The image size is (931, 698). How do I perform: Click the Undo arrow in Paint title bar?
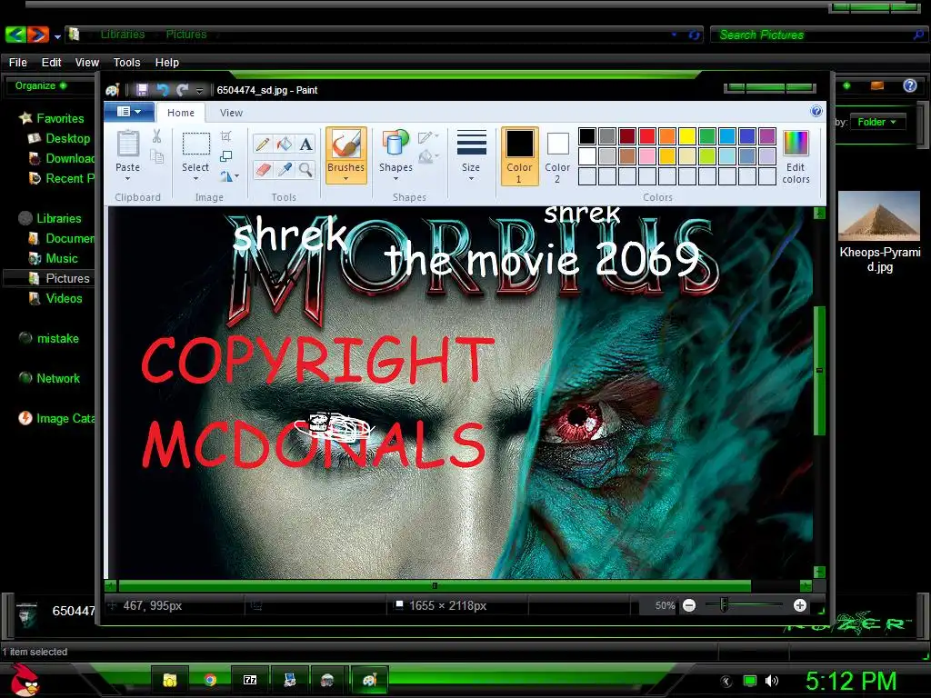coord(163,90)
